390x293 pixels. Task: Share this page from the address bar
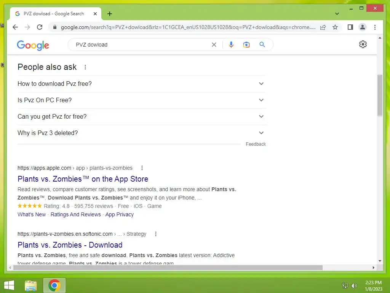[323, 27]
